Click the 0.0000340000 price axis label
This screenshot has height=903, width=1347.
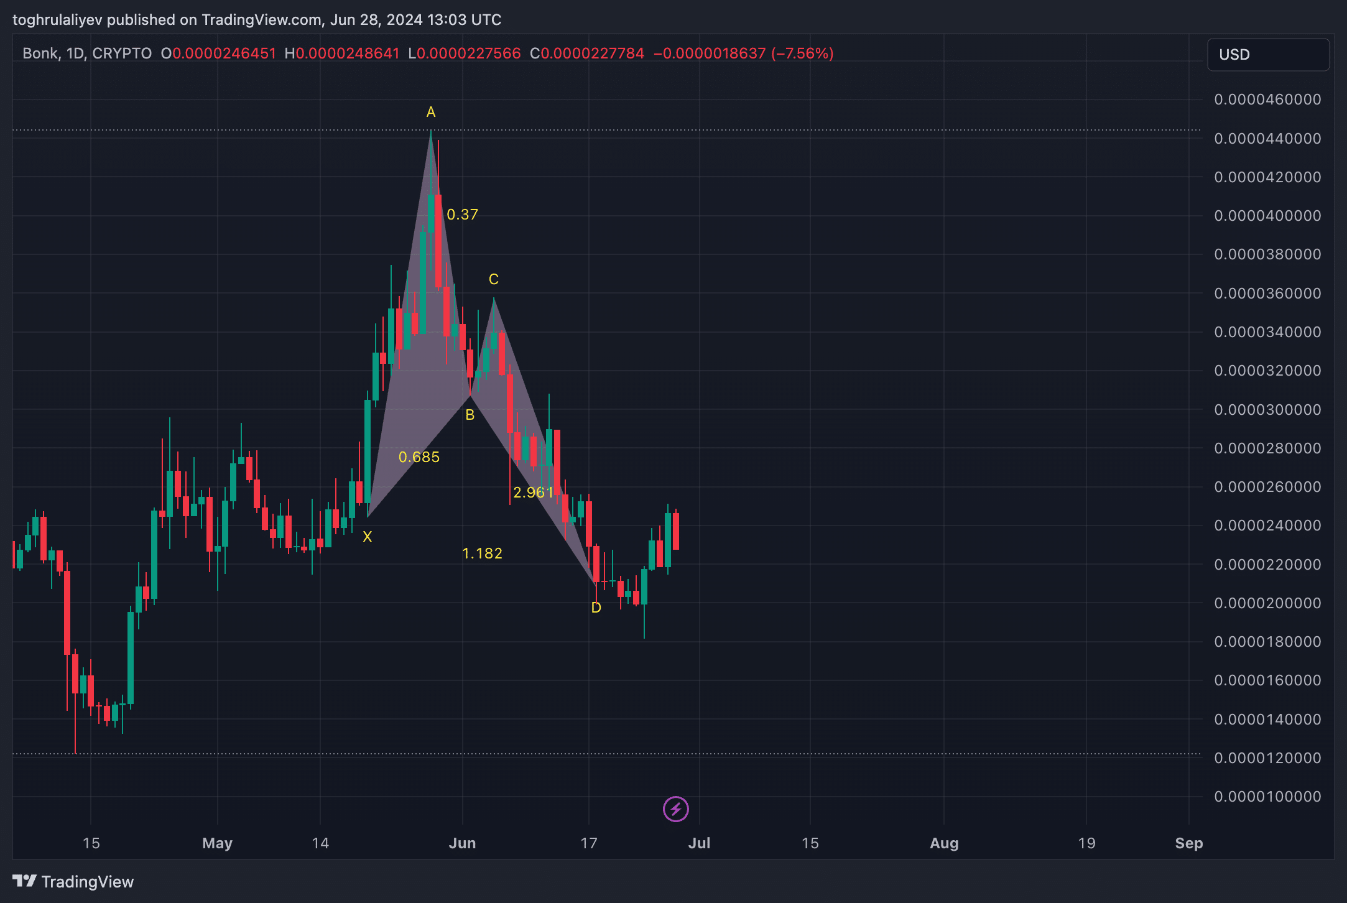pos(1268,332)
